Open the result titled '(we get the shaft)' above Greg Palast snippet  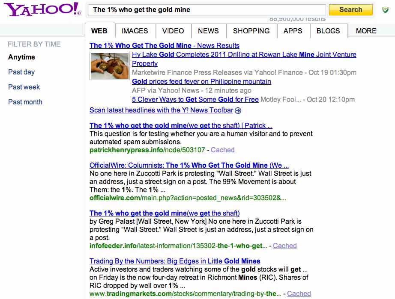point(165,213)
